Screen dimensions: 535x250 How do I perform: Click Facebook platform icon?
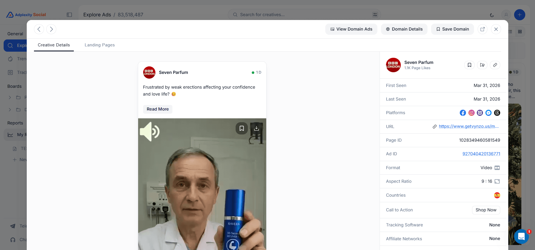[463, 113]
